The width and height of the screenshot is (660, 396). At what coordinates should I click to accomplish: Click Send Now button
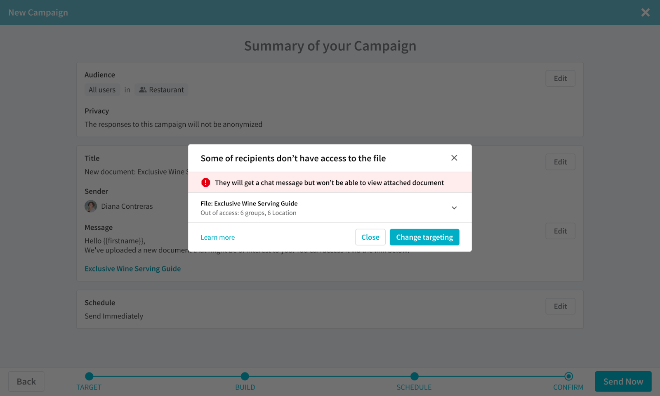[x=623, y=382]
